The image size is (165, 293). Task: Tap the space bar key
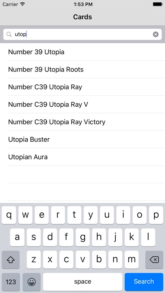click(x=82, y=282)
